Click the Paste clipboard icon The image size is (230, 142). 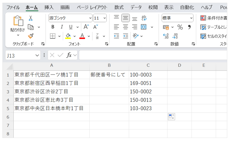click(18, 21)
